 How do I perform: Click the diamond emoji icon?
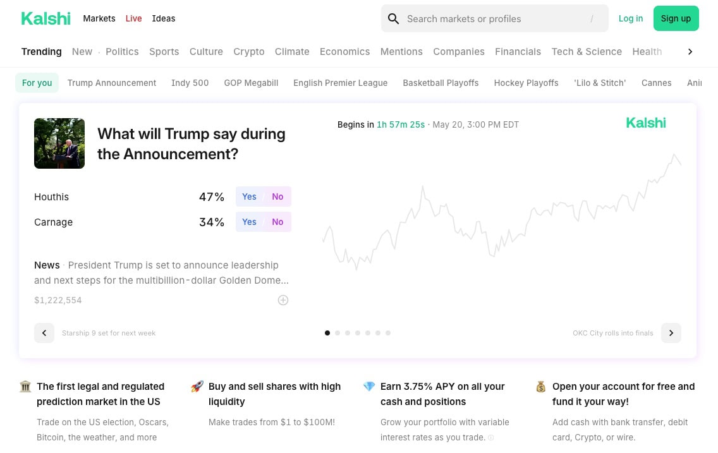[369, 387]
